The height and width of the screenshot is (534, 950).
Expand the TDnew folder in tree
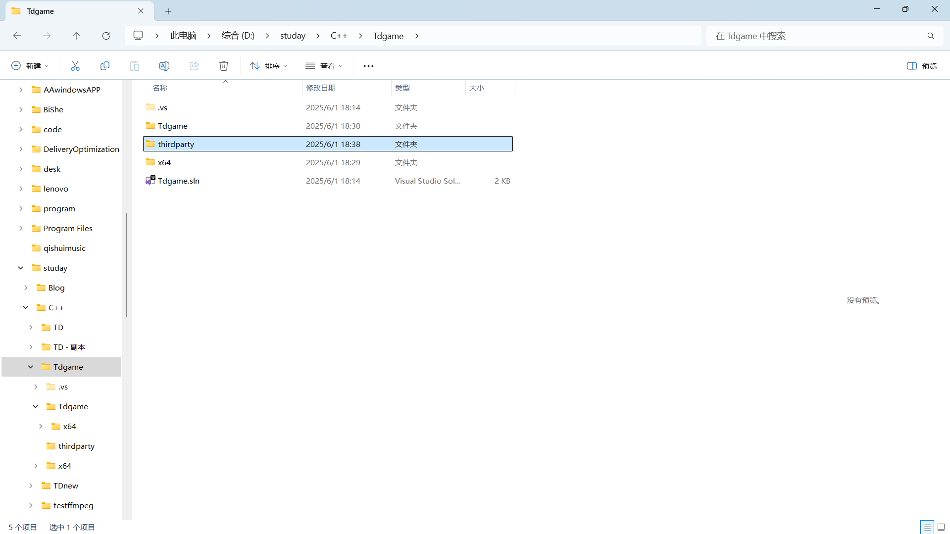pyautogui.click(x=31, y=485)
